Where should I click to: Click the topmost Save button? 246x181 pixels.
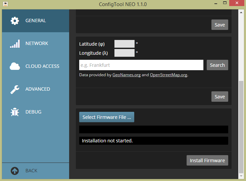[x=219, y=25]
